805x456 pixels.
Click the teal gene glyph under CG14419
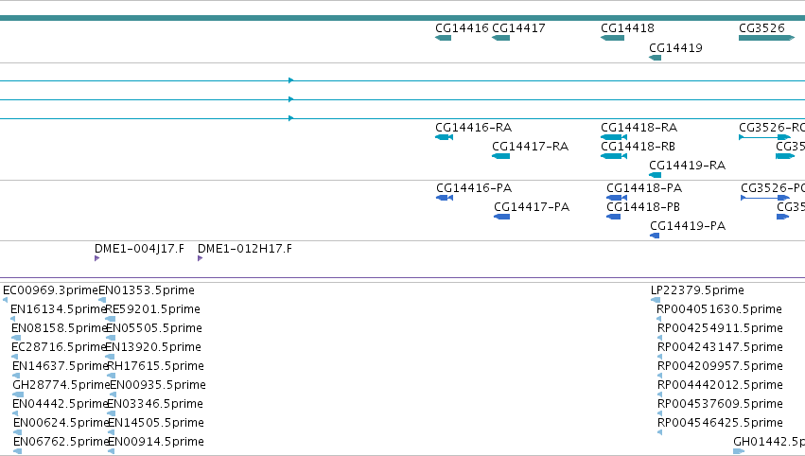(656, 58)
